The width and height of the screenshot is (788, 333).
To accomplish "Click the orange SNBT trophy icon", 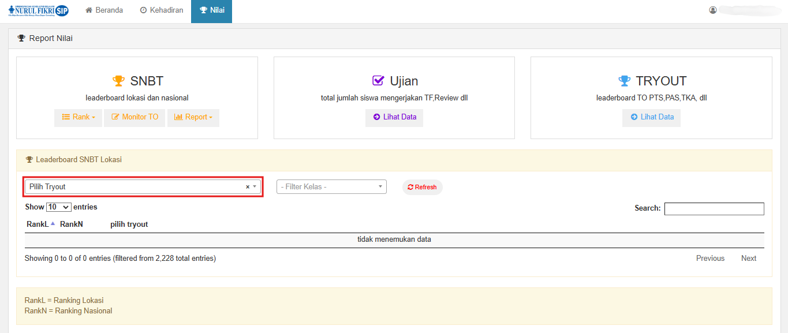I will pyautogui.click(x=118, y=81).
